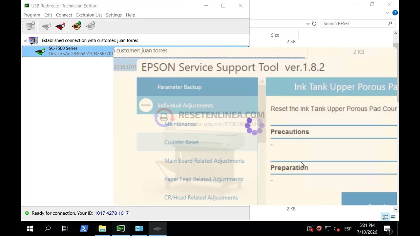Open File Explorer from the taskbar

tap(102, 228)
